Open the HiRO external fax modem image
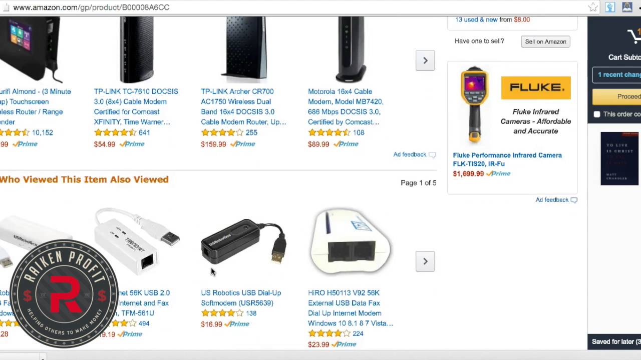This screenshot has height=360, width=641. click(351, 242)
